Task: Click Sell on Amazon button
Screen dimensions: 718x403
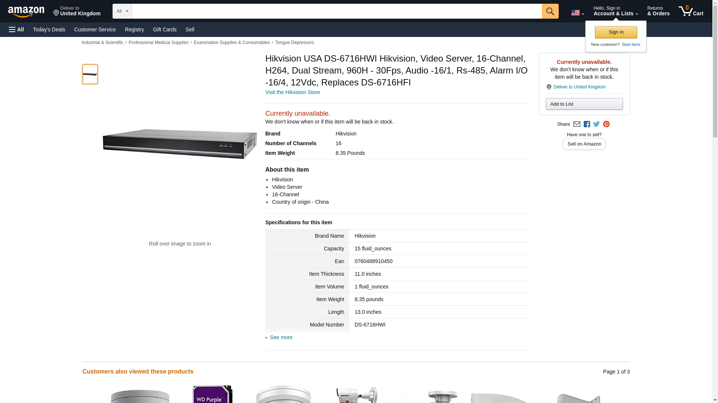Action: pyautogui.click(x=584, y=144)
